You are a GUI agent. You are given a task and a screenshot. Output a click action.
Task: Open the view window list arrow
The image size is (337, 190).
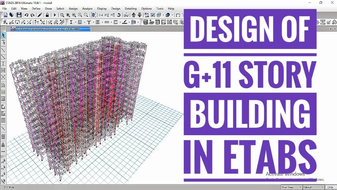pos(331,29)
